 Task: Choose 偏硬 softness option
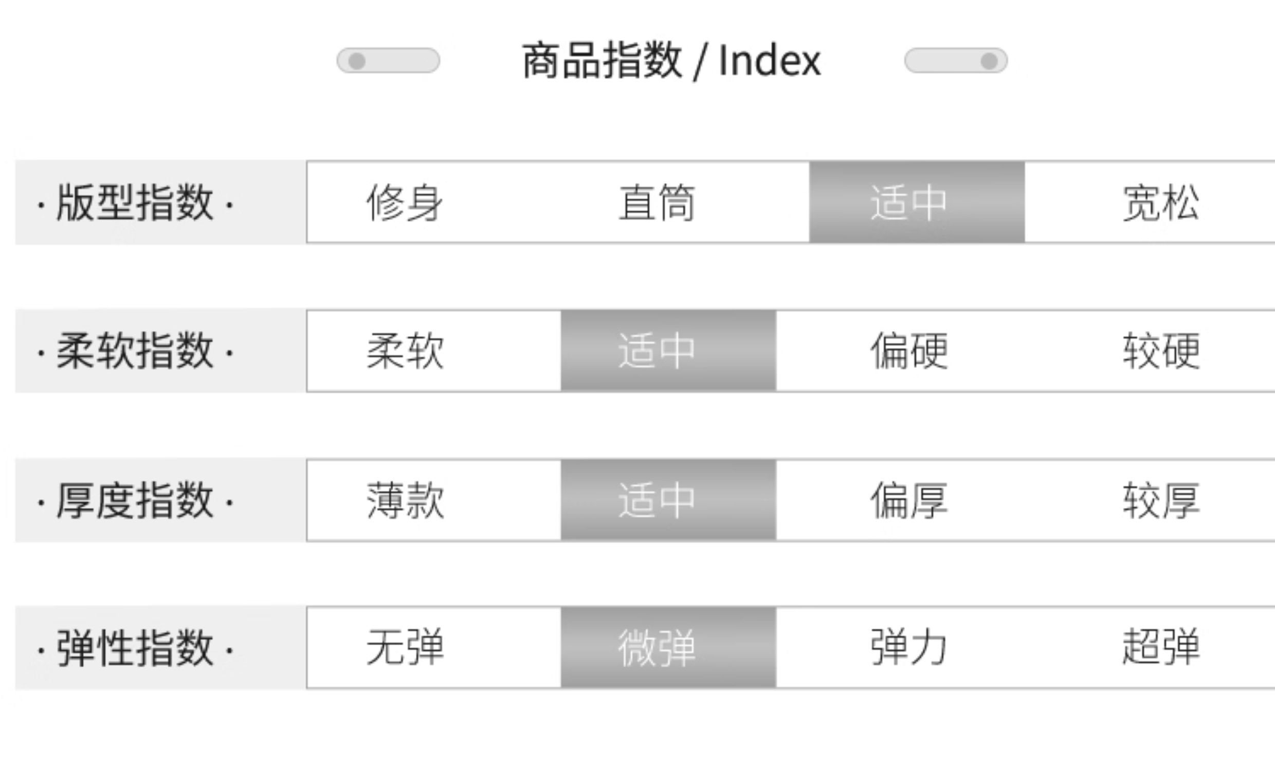(909, 351)
